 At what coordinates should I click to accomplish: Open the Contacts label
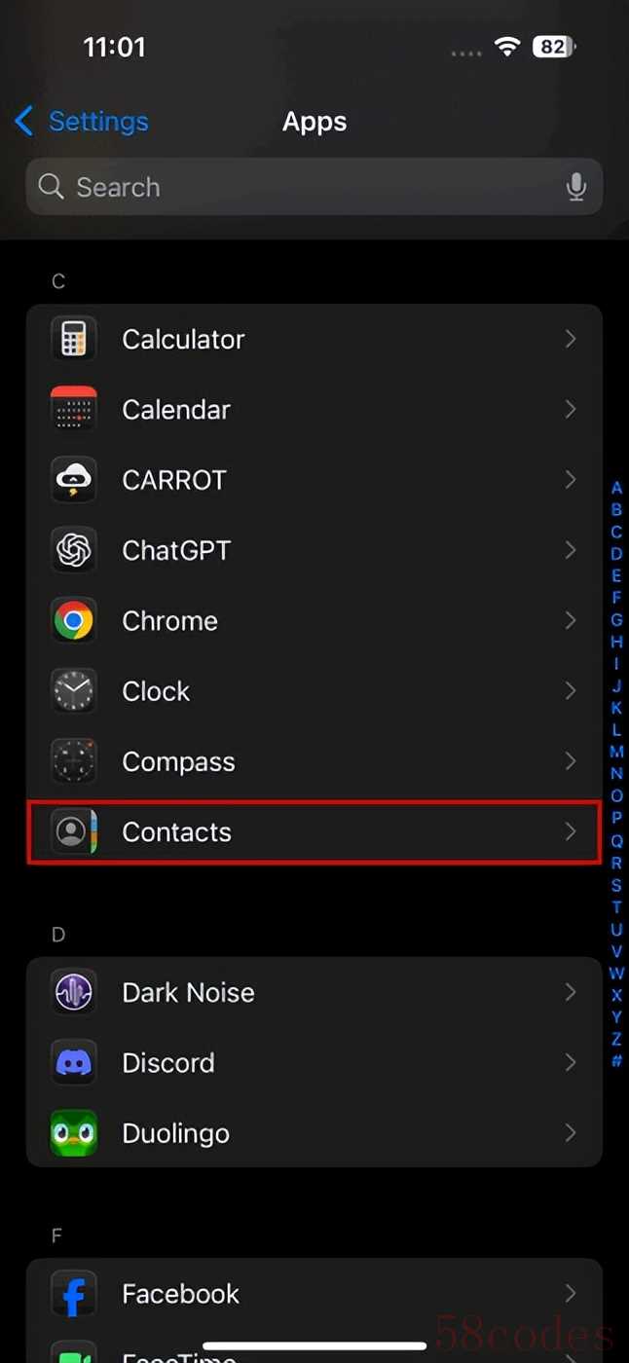176,832
